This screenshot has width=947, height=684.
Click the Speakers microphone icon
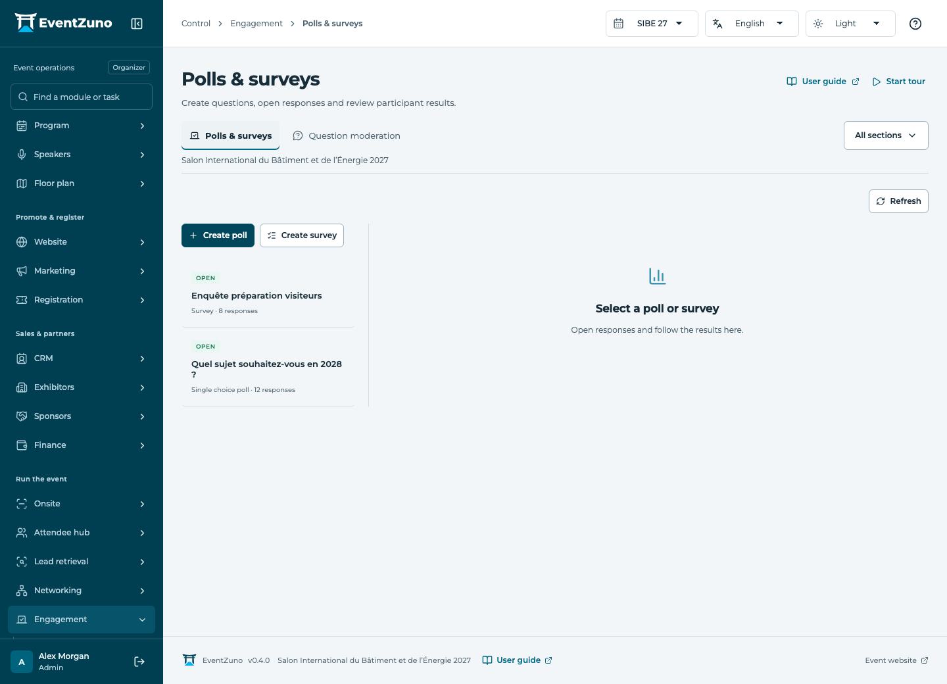(22, 155)
